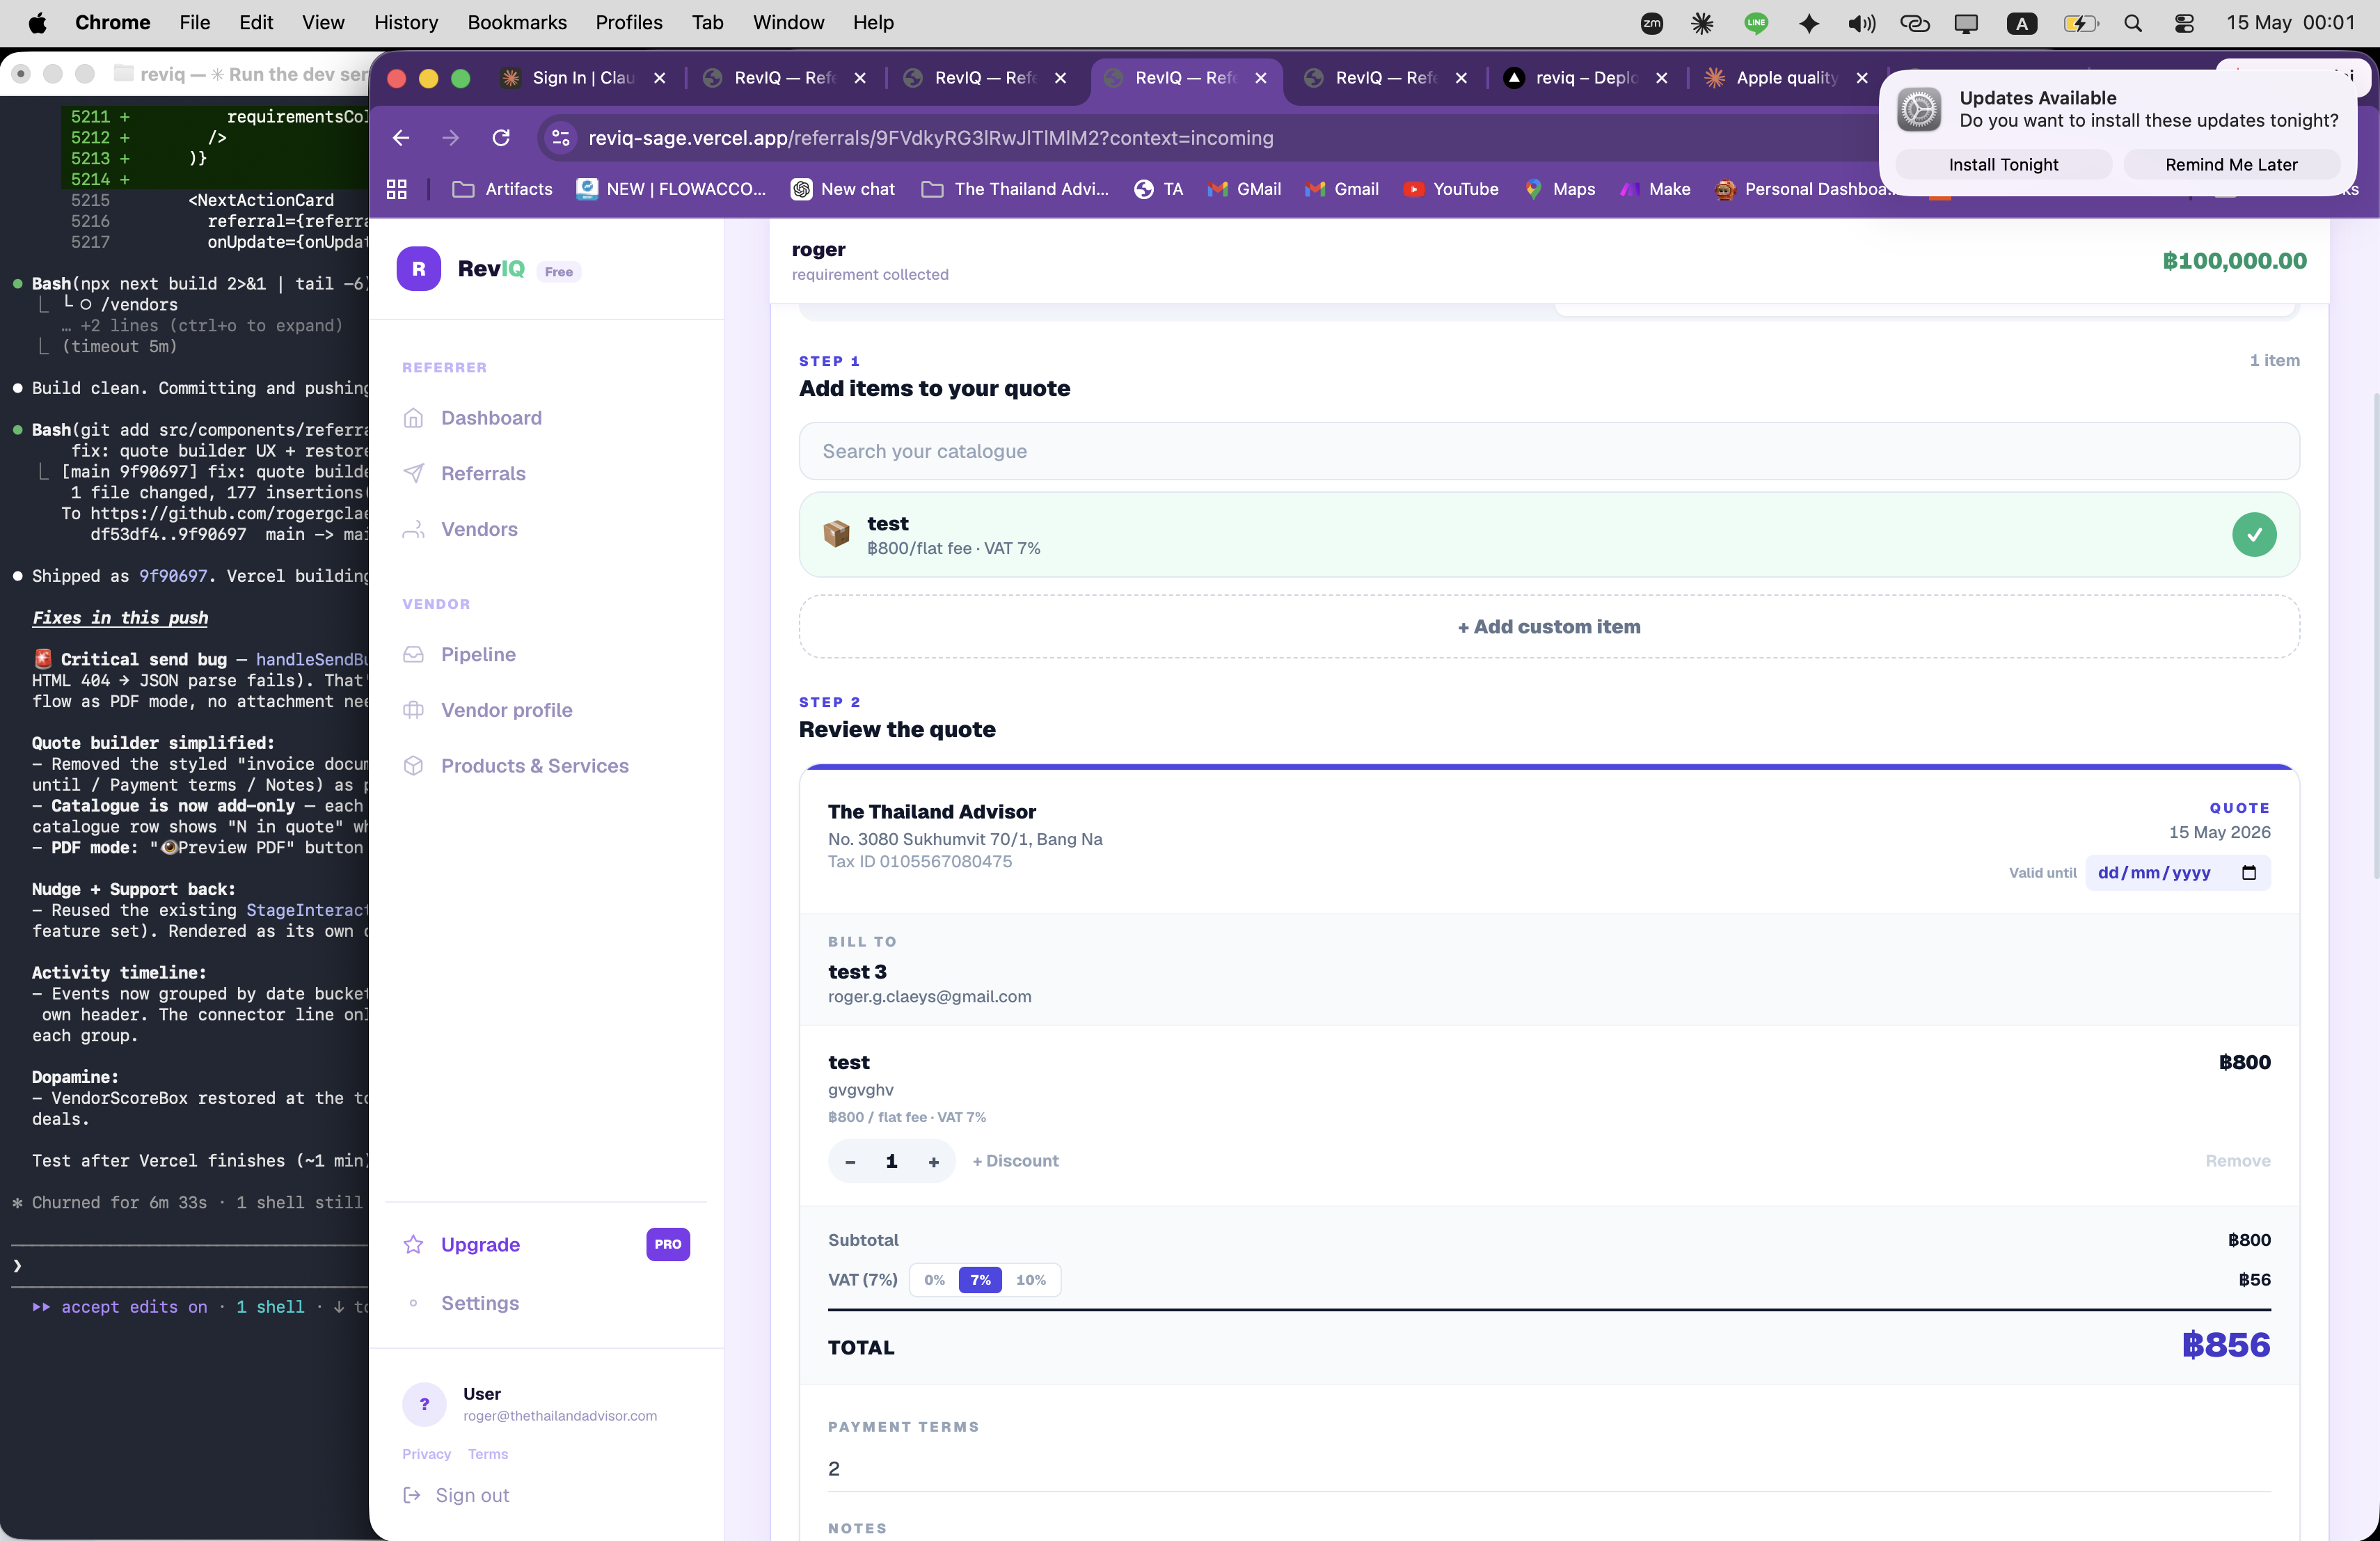Click the Upgrade star link
Screen dimensions: 2380x1541
point(480,1244)
